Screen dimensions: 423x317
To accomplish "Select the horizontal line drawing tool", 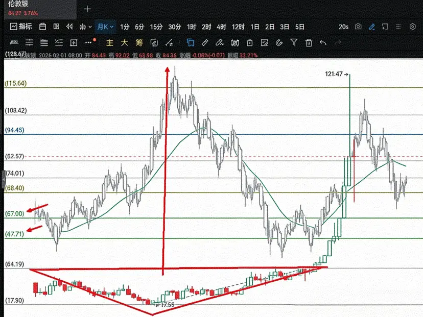I will [x=29, y=42].
